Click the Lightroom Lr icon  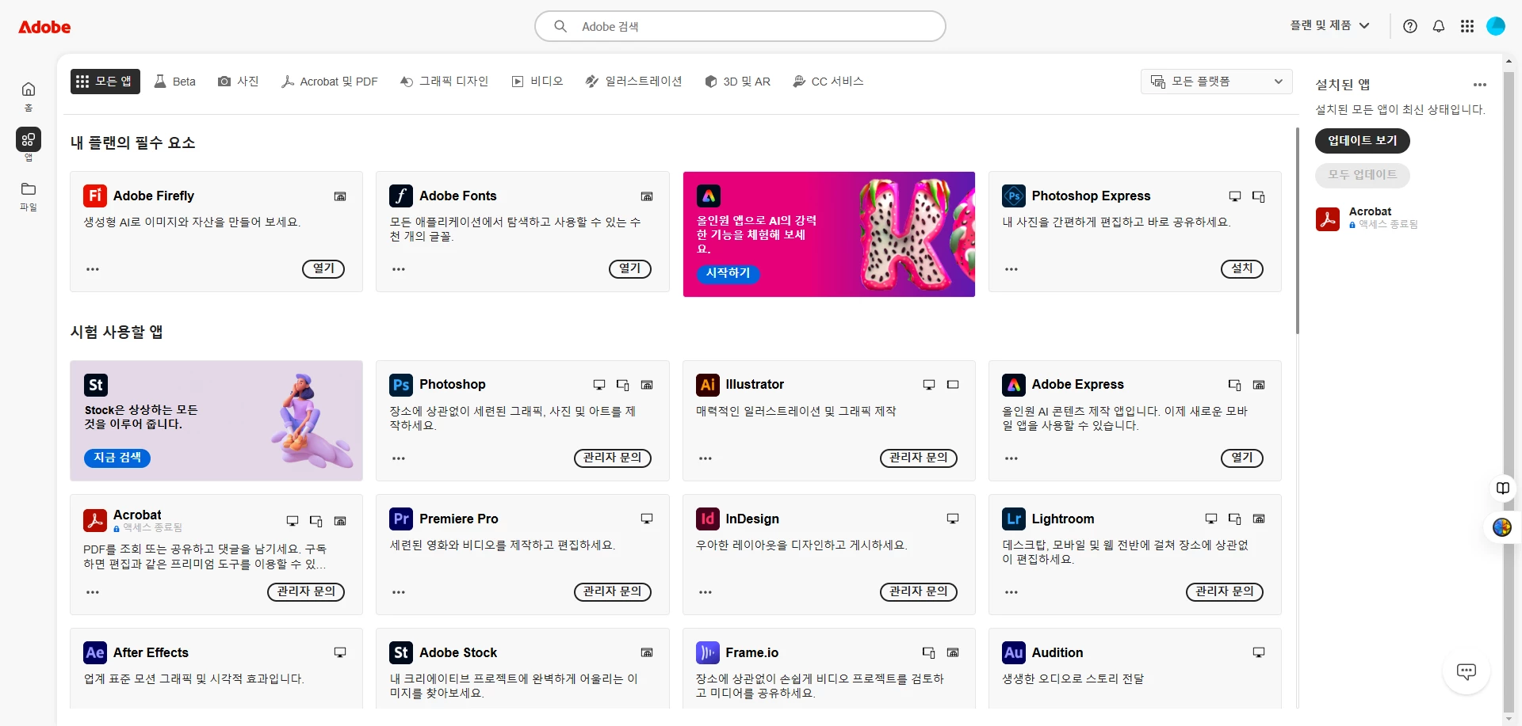pos(1014,519)
